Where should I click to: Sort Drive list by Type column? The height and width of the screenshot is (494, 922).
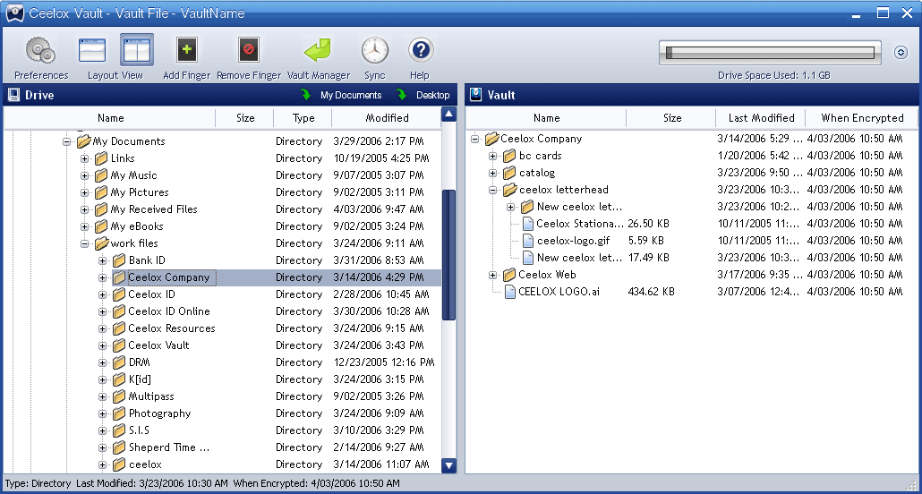pos(303,118)
